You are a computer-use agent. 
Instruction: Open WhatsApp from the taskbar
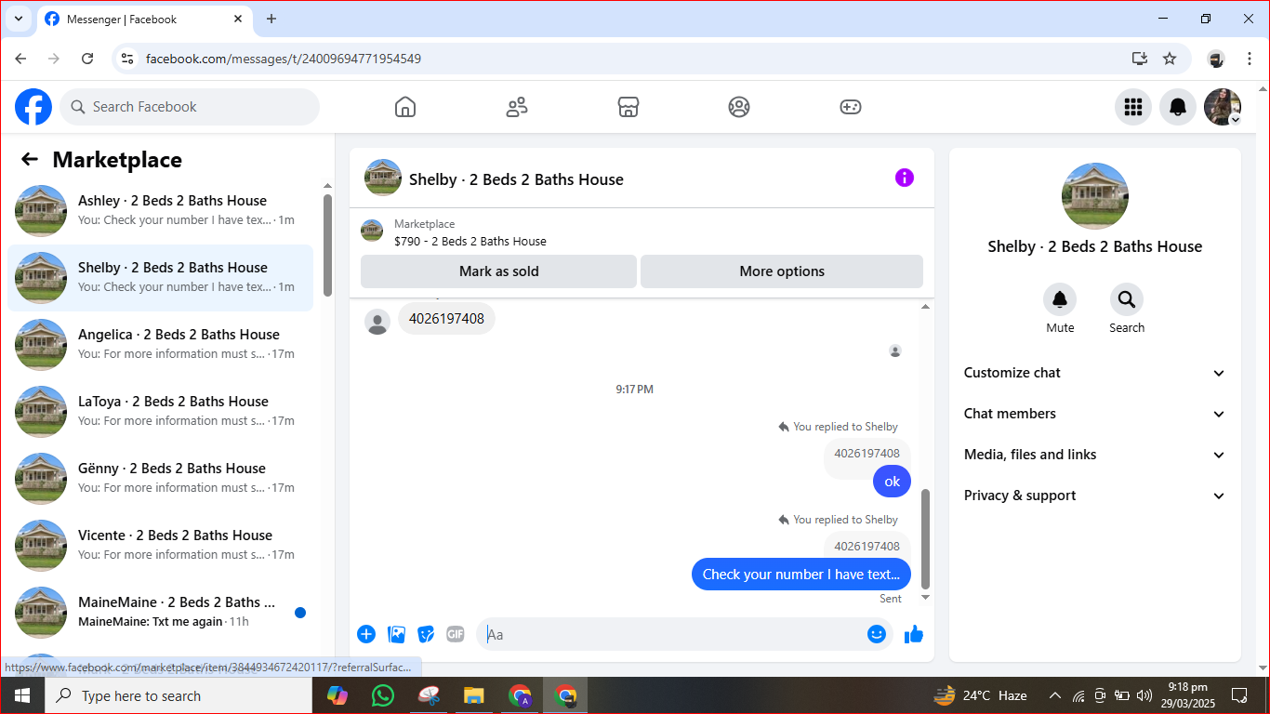tap(382, 695)
